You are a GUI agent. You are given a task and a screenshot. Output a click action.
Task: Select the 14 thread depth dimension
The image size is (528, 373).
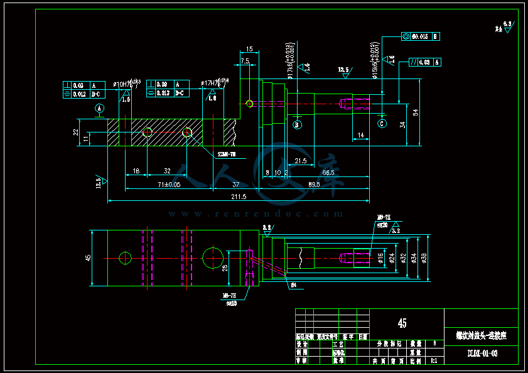tap(360, 135)
